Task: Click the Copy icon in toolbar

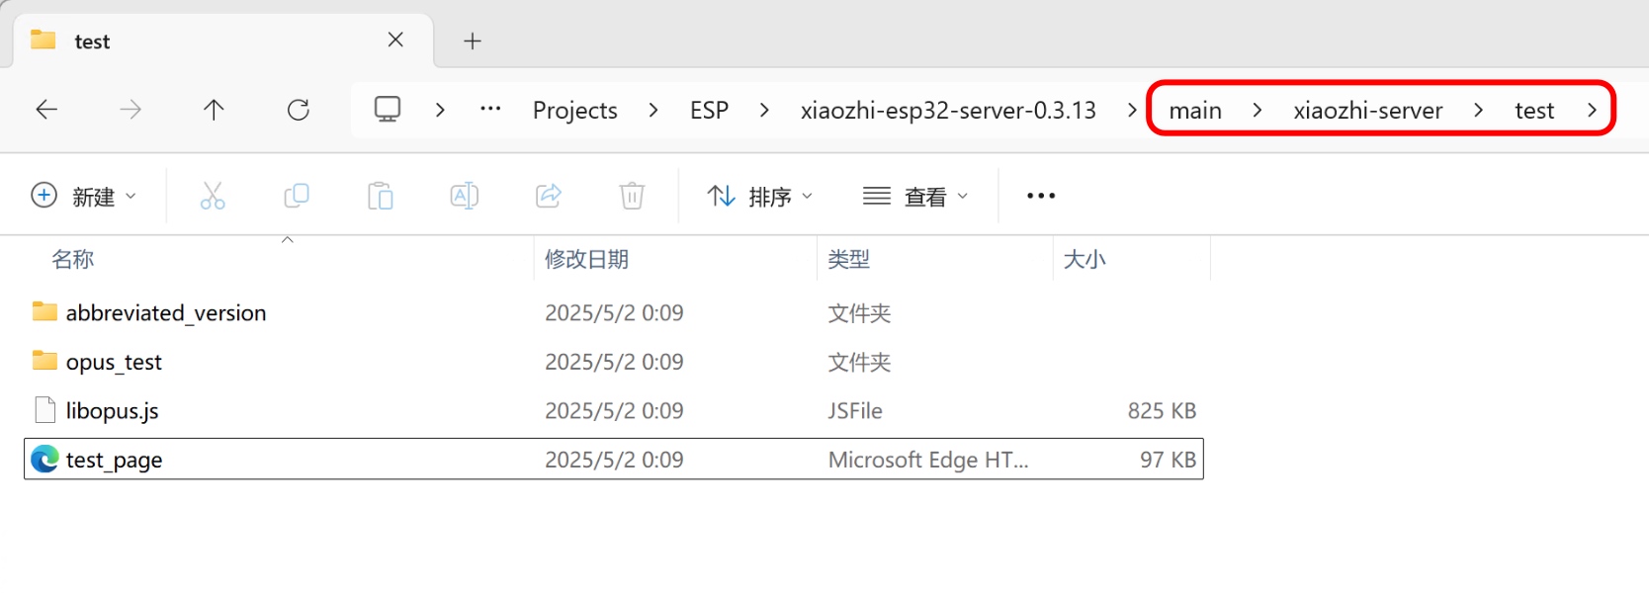Action: click(x=297, y=196)
